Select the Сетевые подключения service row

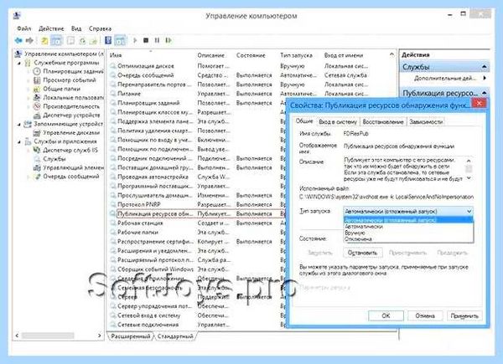197,325
